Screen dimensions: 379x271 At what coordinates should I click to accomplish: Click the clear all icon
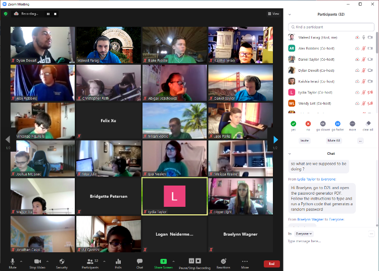(x=368, y=123)
